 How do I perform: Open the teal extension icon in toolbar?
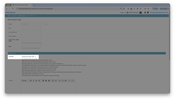[x=131, y=9]
